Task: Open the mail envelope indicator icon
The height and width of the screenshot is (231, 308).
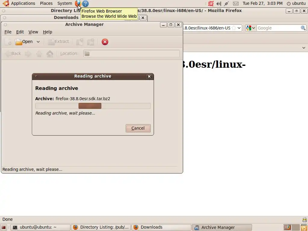Action: [236, 4]
